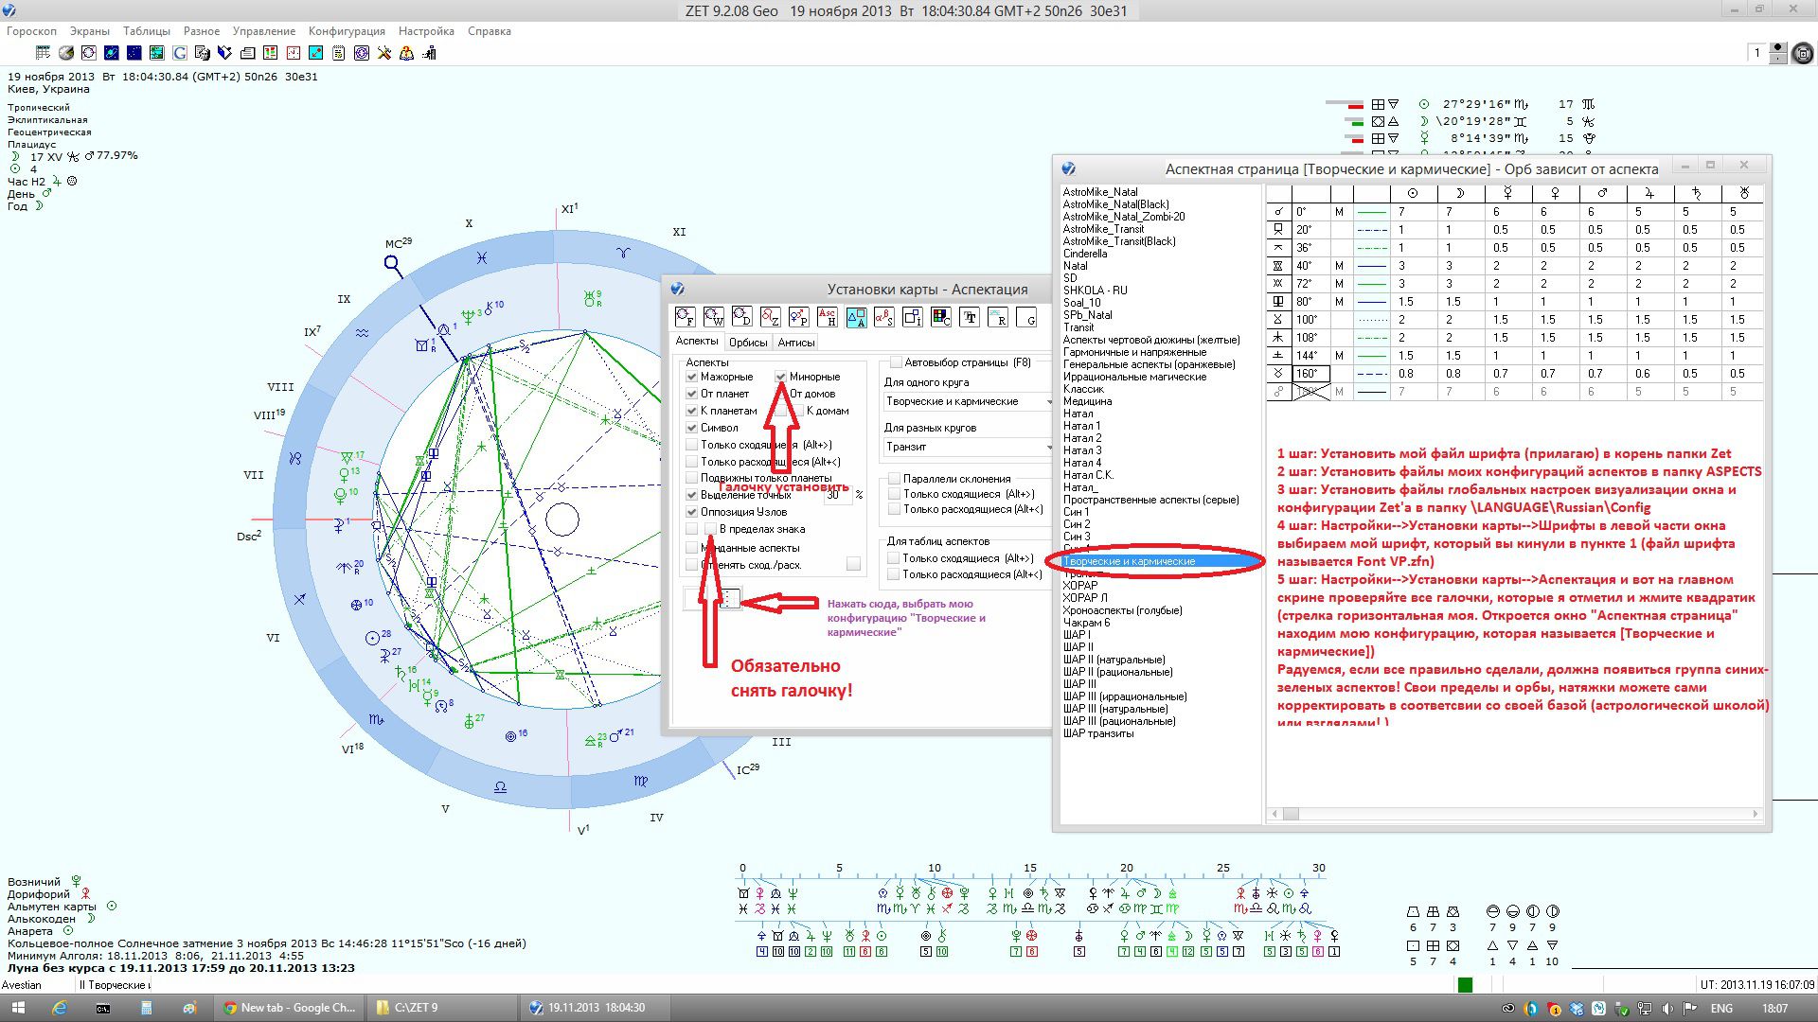Open the R icon in chart settings
Screen dimensions: 1818x1022
coord(998,317)
